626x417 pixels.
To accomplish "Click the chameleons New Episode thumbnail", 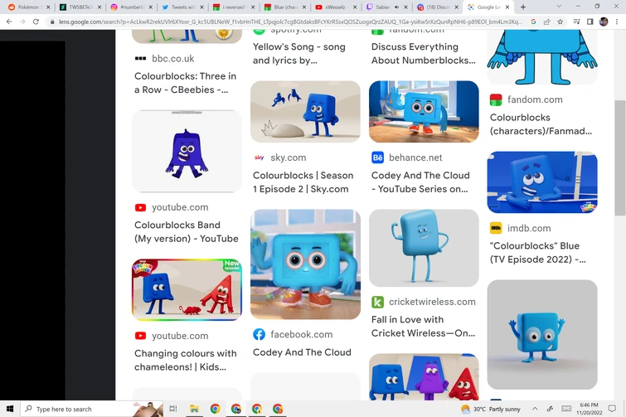I will coord(187,289).
